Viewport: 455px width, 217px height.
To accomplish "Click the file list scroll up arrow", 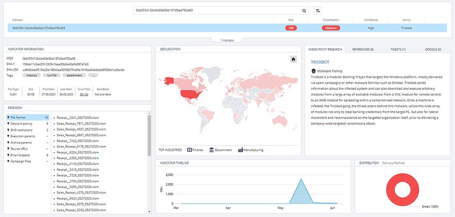I will (149, 113).
